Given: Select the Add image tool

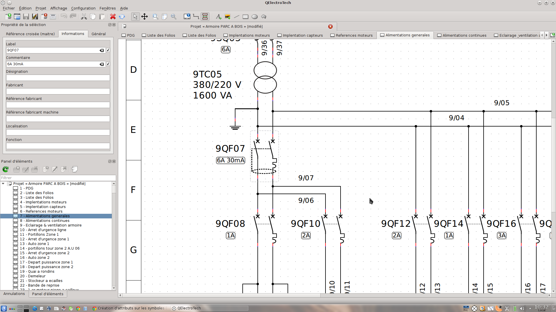Looking at the screenshot, I should click(x=228, y=16).
